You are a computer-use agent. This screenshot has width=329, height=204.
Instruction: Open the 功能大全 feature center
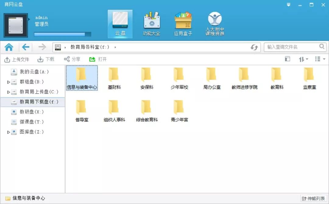pyautogui.click(x=151, y=23)
